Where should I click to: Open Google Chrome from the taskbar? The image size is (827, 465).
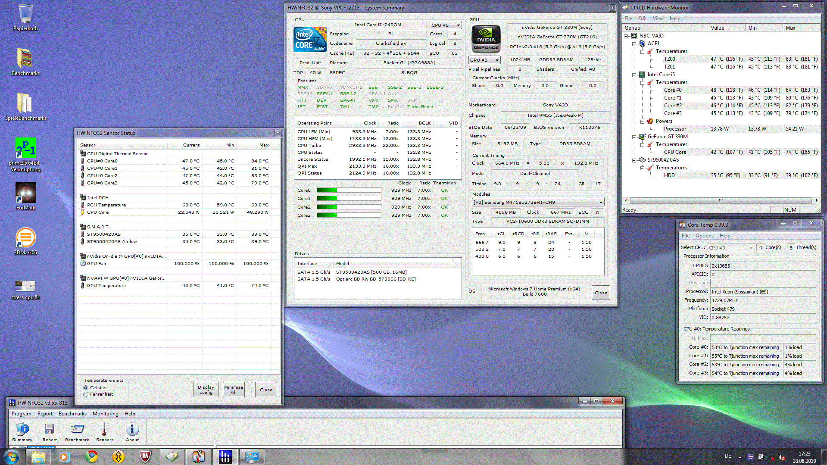click(91, 456)
